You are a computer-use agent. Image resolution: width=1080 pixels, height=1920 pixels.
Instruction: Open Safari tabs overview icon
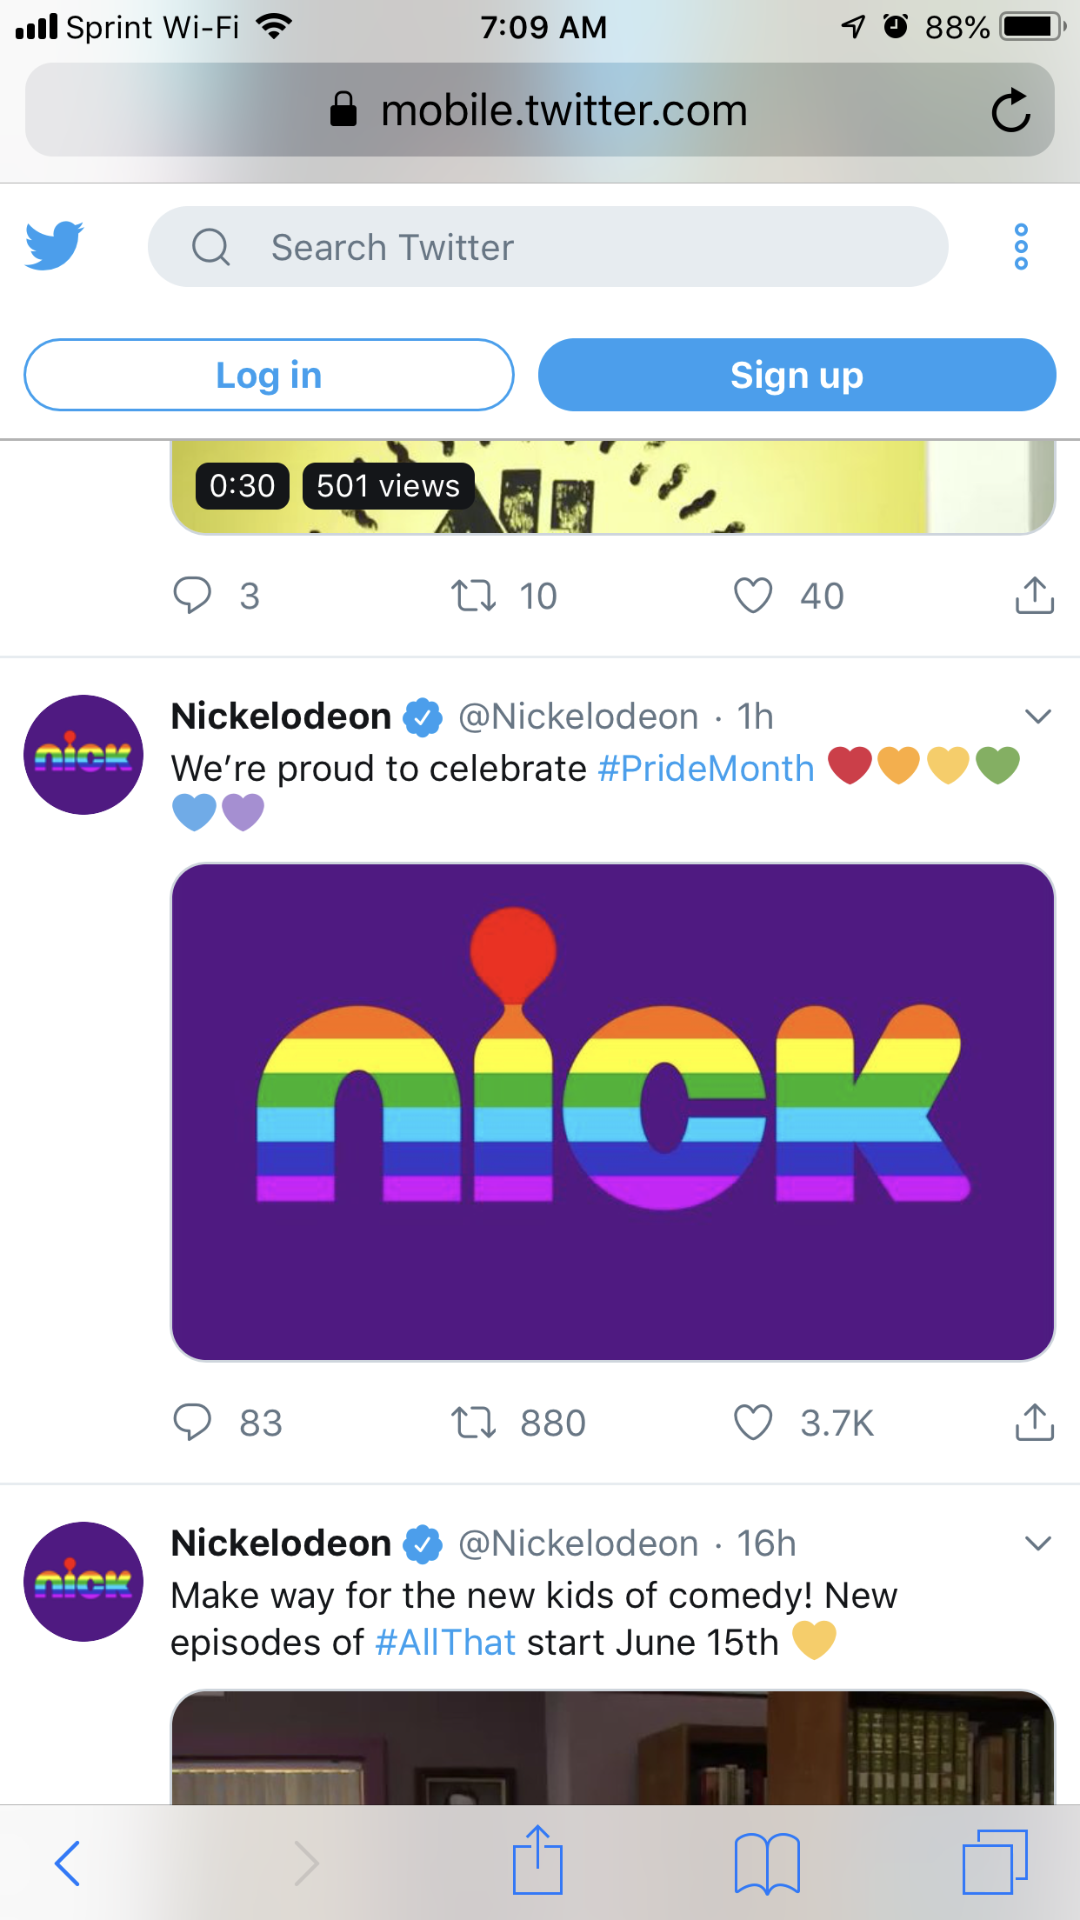(994, 1863)
